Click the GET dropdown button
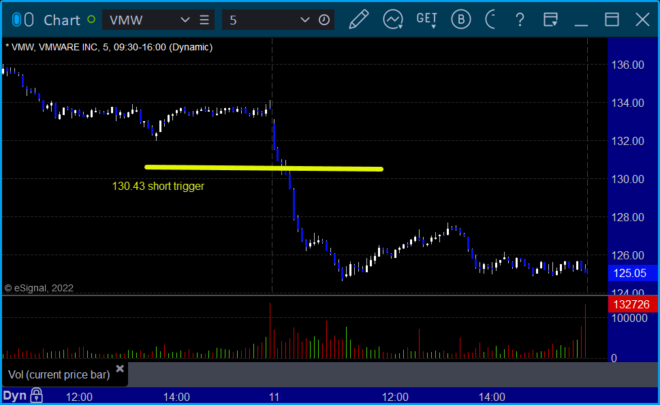This screenshot has height=405, width=660. (x=427, y=20)
